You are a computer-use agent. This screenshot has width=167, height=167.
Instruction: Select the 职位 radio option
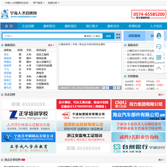click(x=85, y=36)
